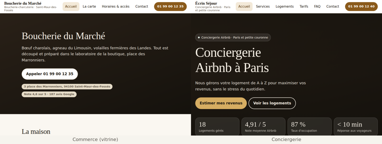This screenshot has width=382, height=144.
Task: Open Logements menu item
Action: pos(285,7)
